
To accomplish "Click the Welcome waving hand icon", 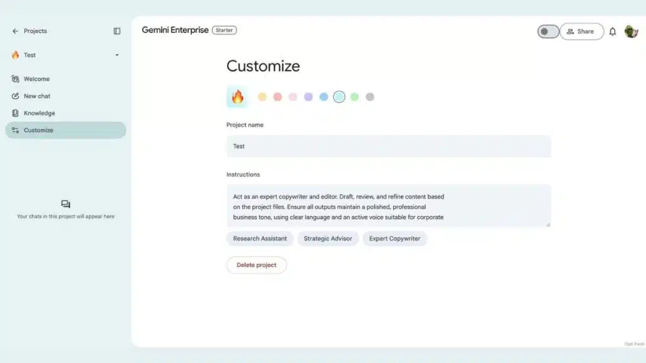I will [15, 79].
